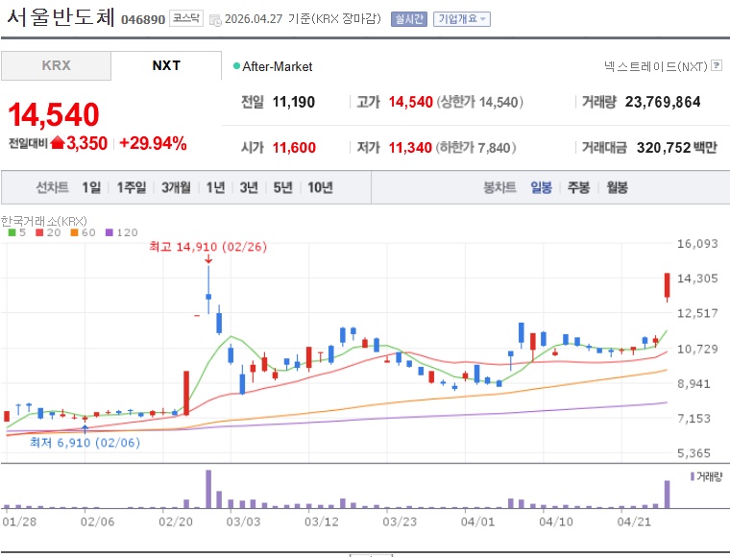The width and height of the screenshot is (730, 557).
Task: Open the 기업개요 dropdown
Action: pyautogui.click(x=461, y=19)
